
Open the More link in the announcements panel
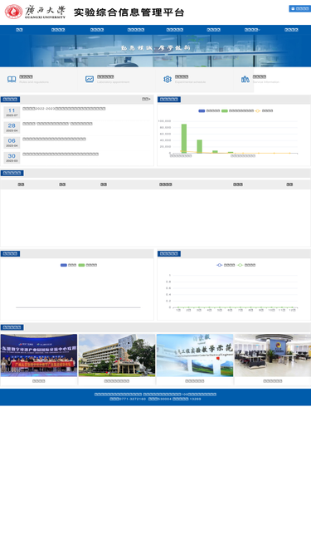(x=146, y=99)
